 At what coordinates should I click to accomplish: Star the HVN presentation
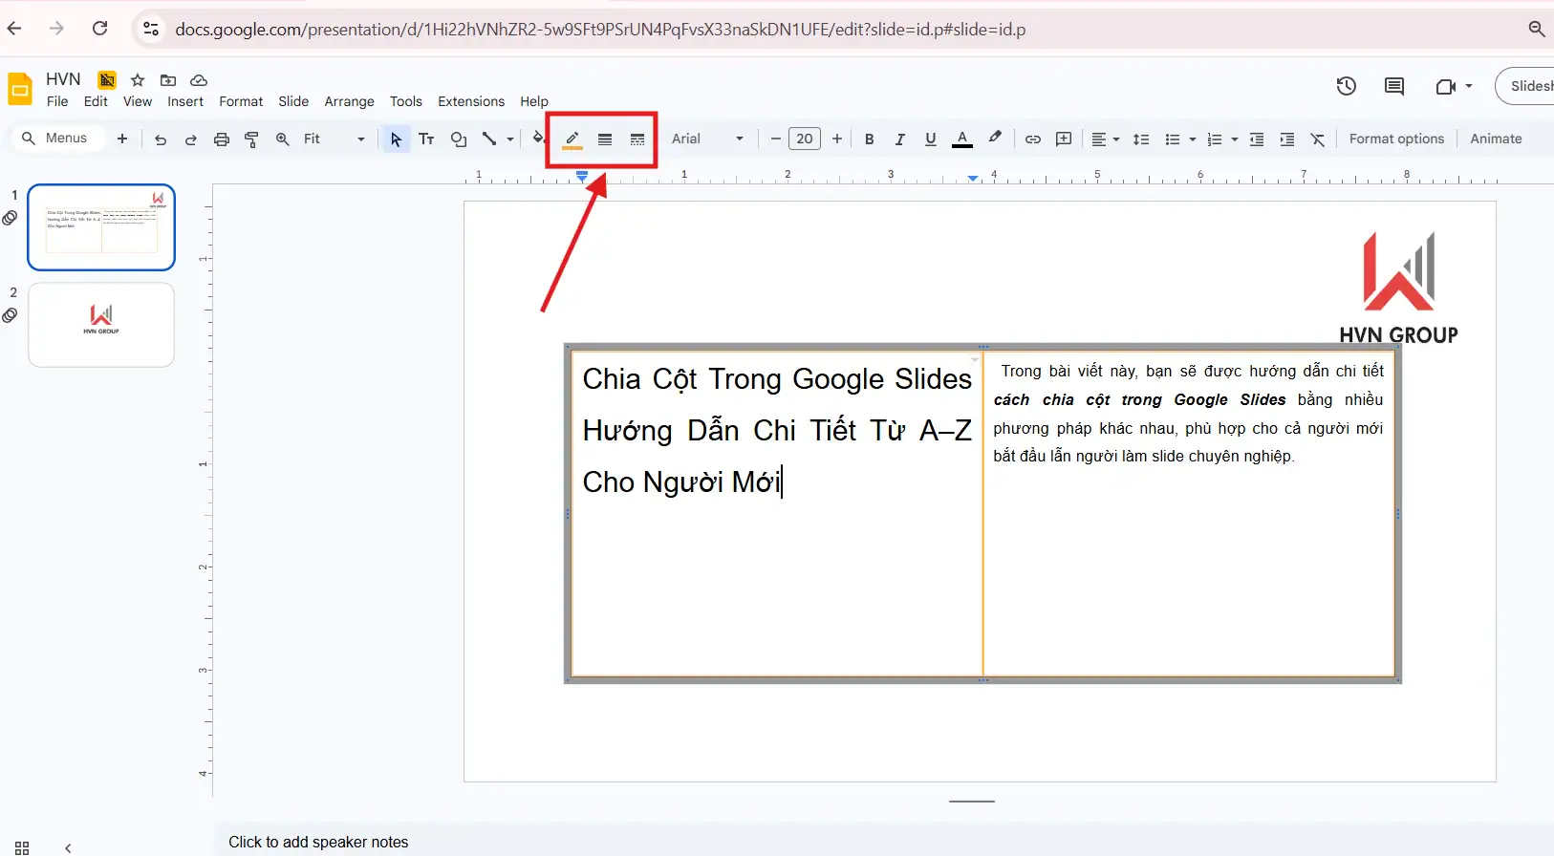[x=138, y=80]
